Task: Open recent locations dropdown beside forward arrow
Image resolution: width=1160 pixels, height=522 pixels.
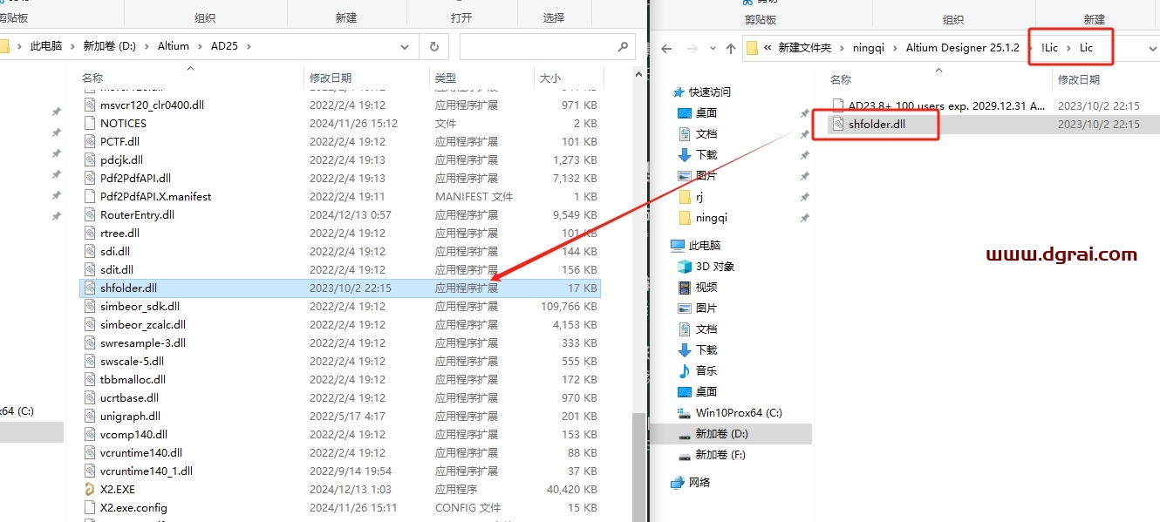Action: coord(711,48)
